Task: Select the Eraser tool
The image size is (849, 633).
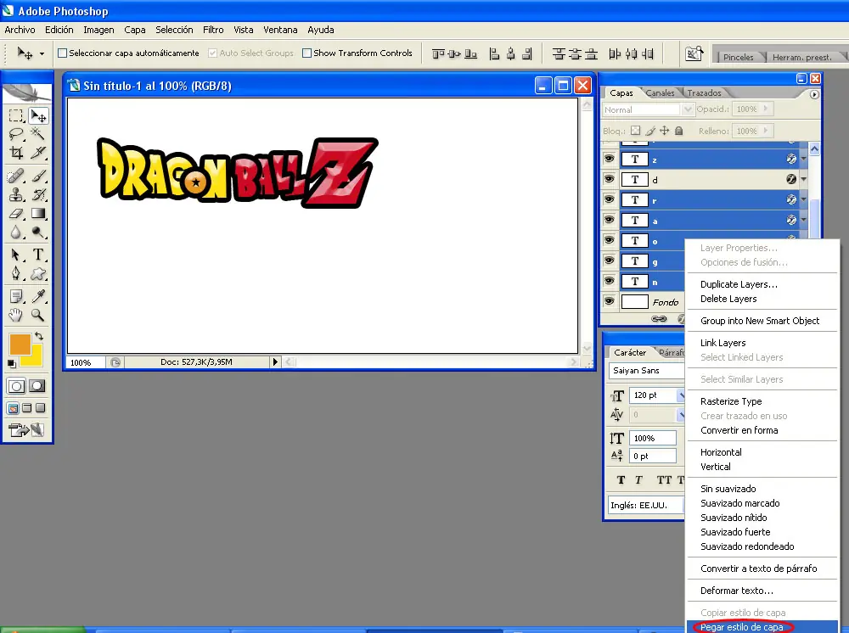Action: [16, 214]
